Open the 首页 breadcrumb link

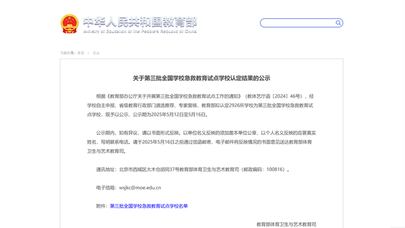click(80, 53)
